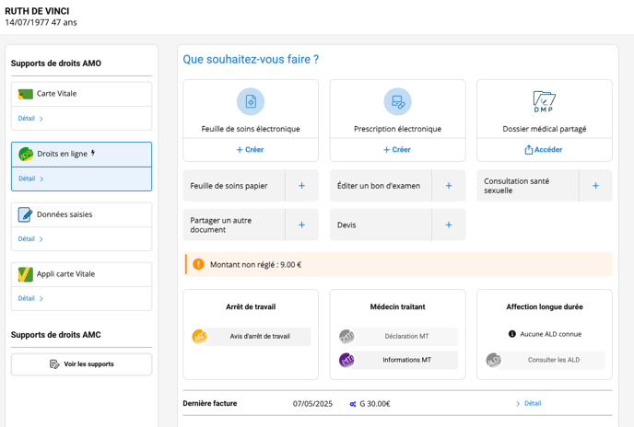The height and width of the screenshot is (427, 634).
Task: Click the Dernière facture label
Action: (x=210, y=403)
